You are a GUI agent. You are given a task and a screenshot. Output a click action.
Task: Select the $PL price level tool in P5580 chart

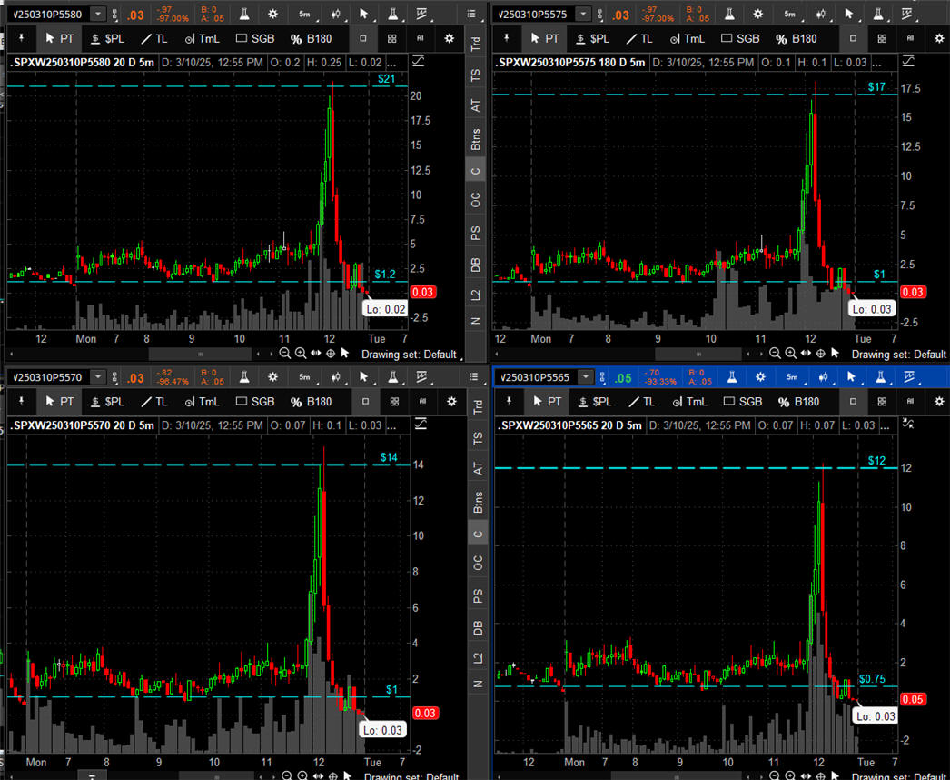(x=109, y=39)
